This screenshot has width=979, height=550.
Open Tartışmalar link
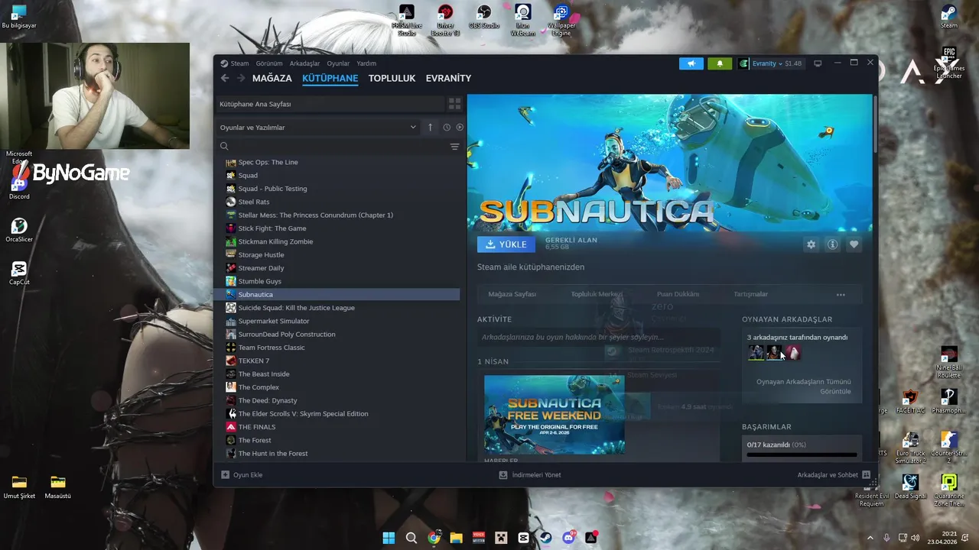tap(750, 294)
